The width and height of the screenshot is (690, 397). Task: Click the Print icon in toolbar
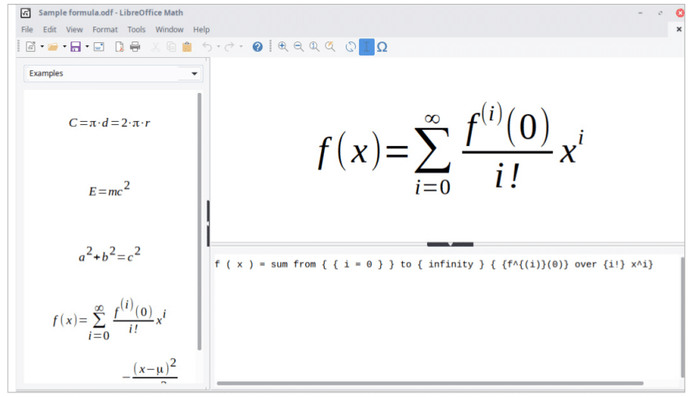click(135, 47)
